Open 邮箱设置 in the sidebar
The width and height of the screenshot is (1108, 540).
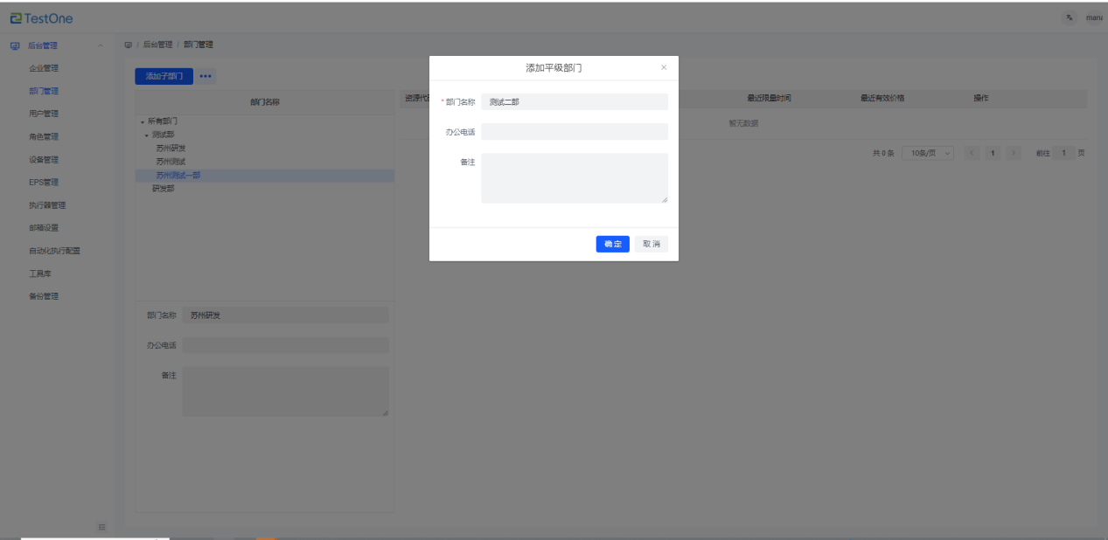click(x=44, y=228)
